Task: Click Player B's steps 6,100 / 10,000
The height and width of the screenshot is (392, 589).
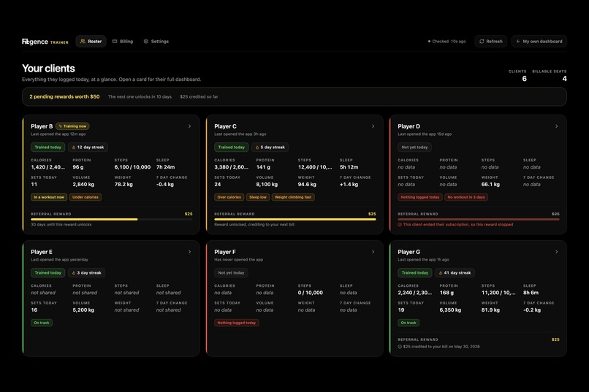Action: (132, 167)
